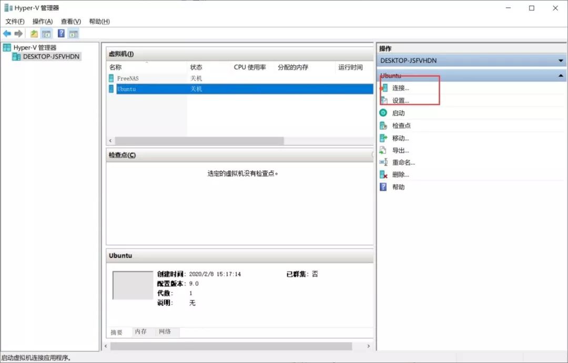Click the 设置 settings icon in Actions

click(384, 100)
